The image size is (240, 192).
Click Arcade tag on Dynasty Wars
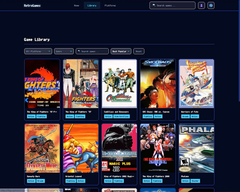[40, 181]
